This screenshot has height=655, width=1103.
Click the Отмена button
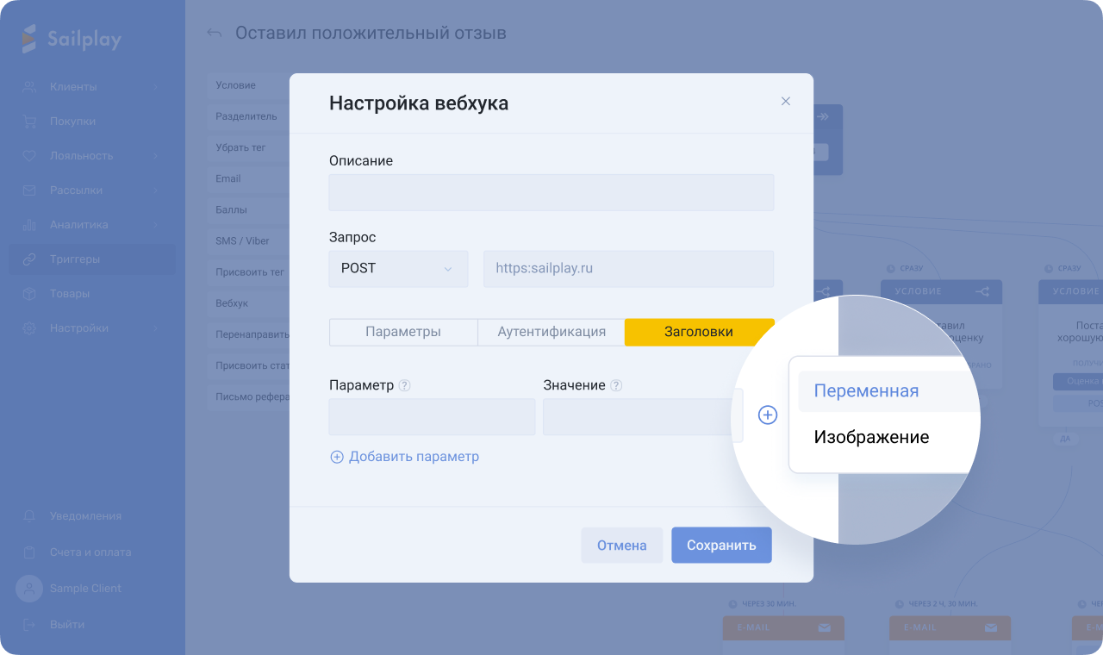tap(622, 546)
